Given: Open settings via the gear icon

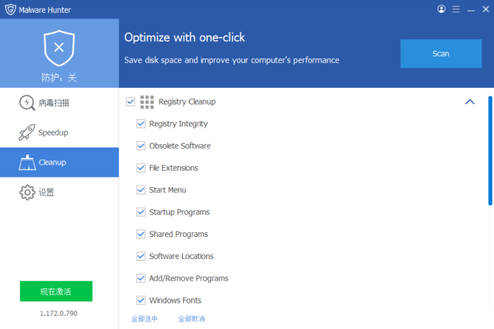Looking at the screenshot, I should [27, 192].
